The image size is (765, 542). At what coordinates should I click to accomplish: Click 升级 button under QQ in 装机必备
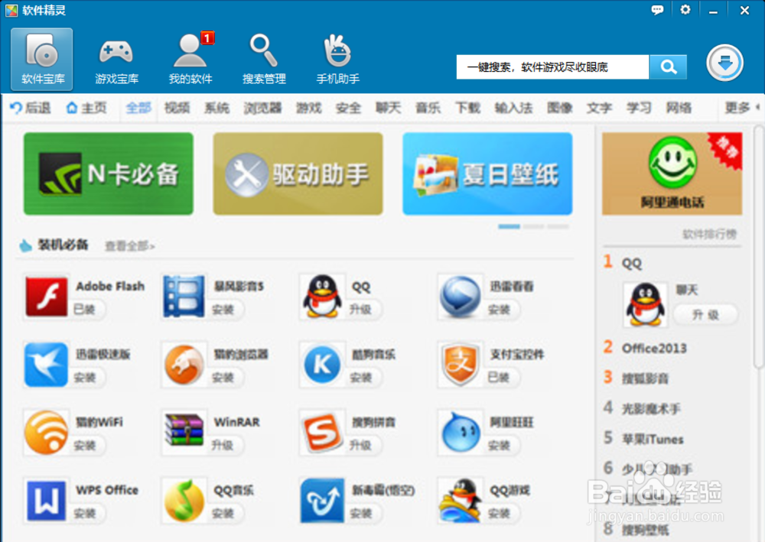pos(360,310)
